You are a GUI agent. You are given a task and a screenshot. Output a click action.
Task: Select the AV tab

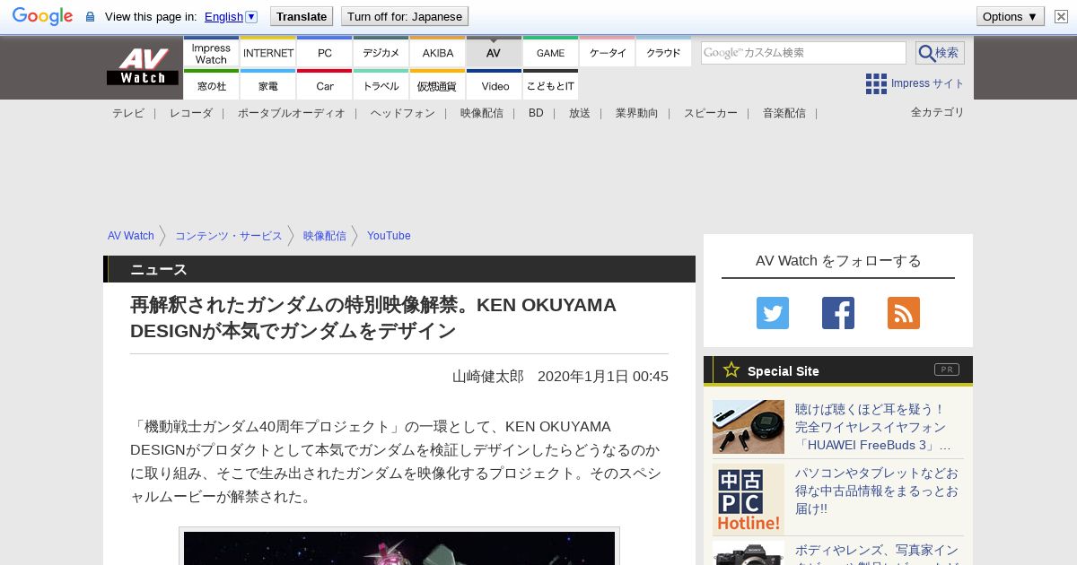494,52
